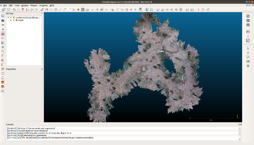This screenshot has width=254, height=145.
Task: Toggle the Mesh item checkbox
Action: click(x=14, y=20)
